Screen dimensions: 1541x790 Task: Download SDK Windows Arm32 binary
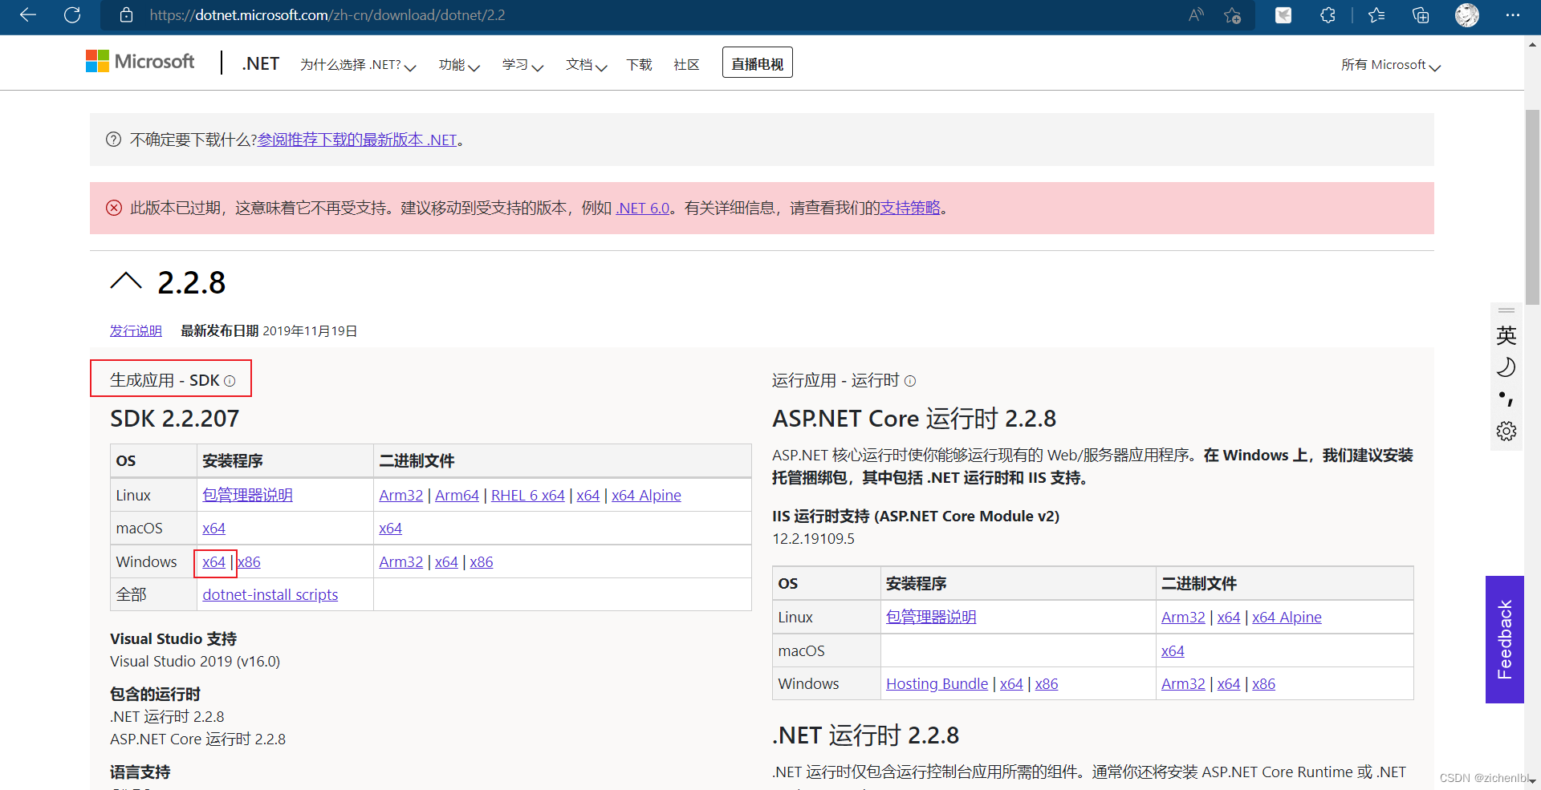click(400, 561)
